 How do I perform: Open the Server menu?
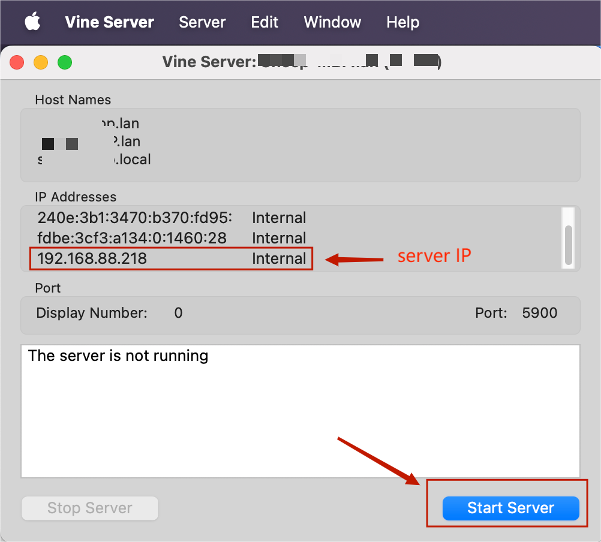tap(202, 22)
